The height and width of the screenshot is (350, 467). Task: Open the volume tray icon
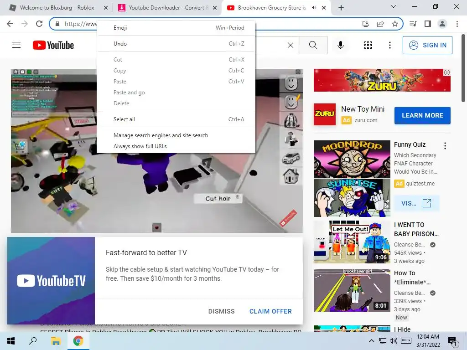393,341
